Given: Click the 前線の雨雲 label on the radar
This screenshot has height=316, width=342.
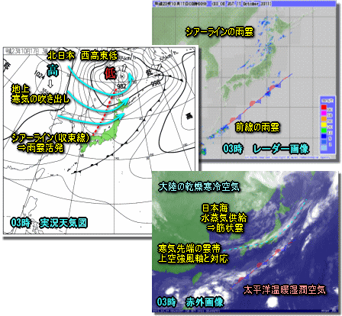Looking at the screenshot, I should point(257,127).
